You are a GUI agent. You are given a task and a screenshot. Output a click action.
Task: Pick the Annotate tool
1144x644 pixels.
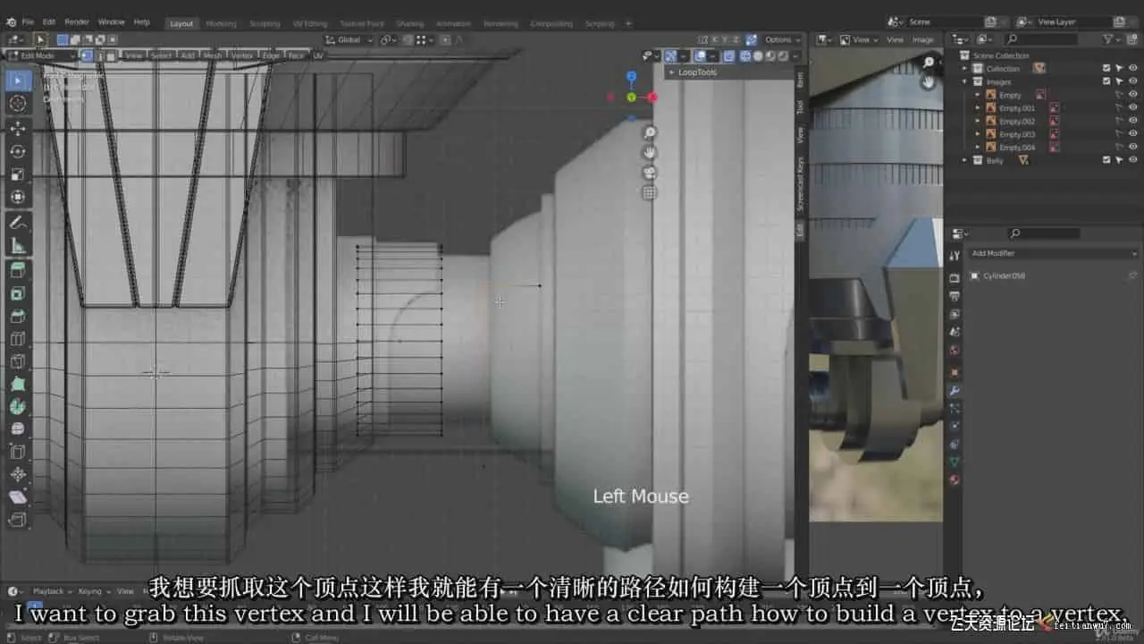(18, 221)
